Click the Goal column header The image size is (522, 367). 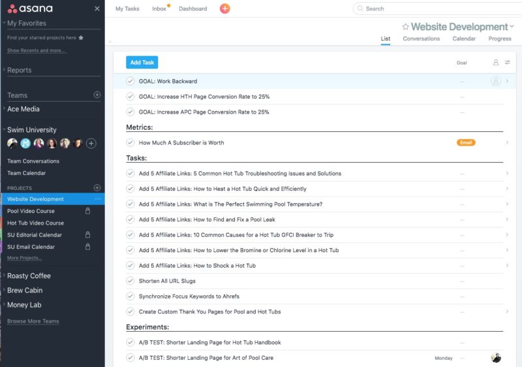461,63
